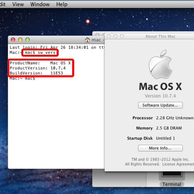This screenshot has width=194, height=194.
Task: Click the 2.28 GHz Unknown processor value
Action: click(x=175, y=118)
